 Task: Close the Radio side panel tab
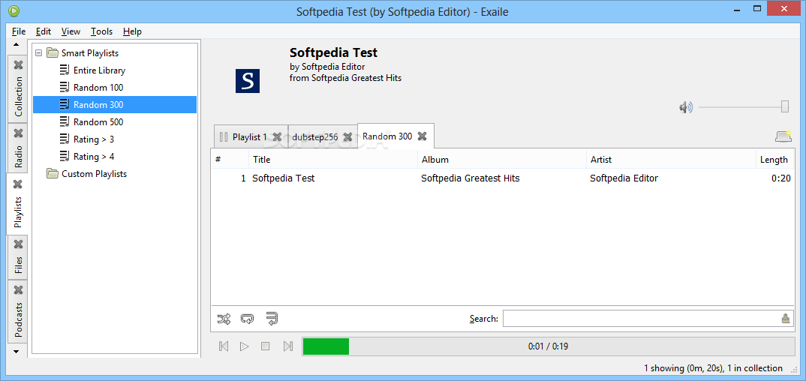pos(19,133)
